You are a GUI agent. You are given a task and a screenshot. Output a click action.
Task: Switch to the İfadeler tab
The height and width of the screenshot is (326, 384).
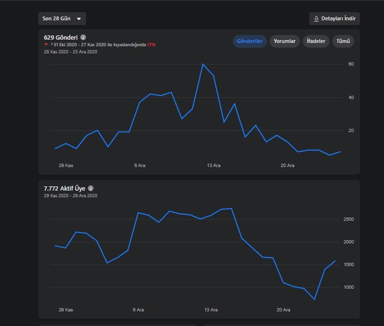(x=316, y=41)
